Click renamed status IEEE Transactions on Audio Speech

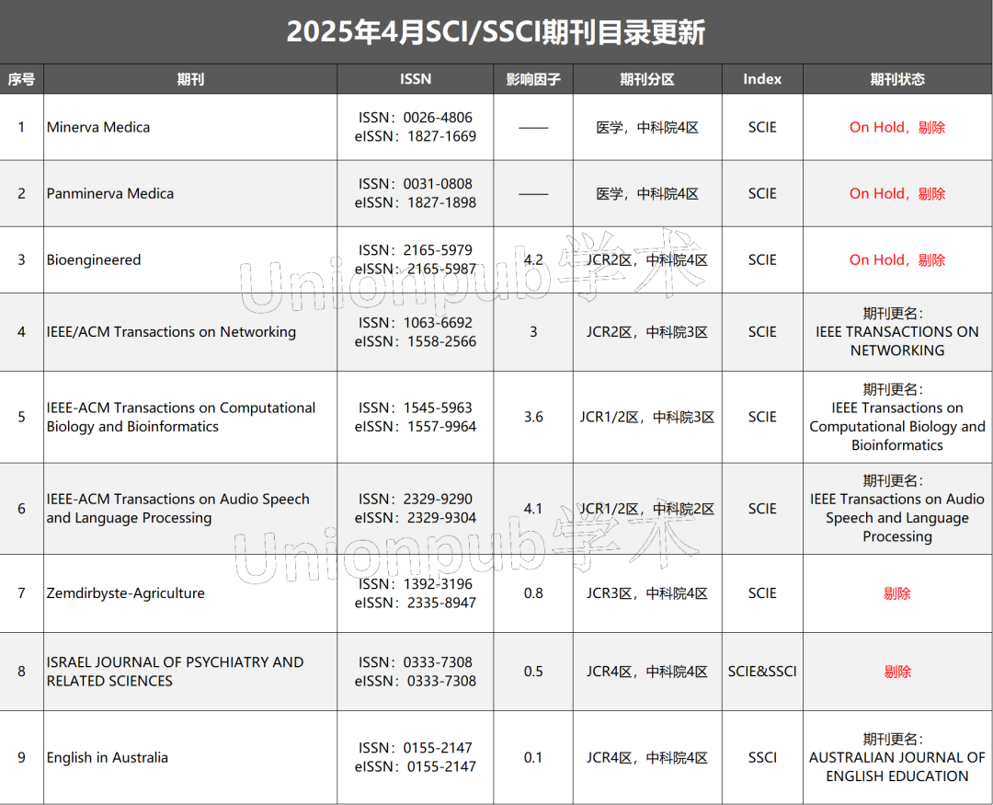(897, 509)
